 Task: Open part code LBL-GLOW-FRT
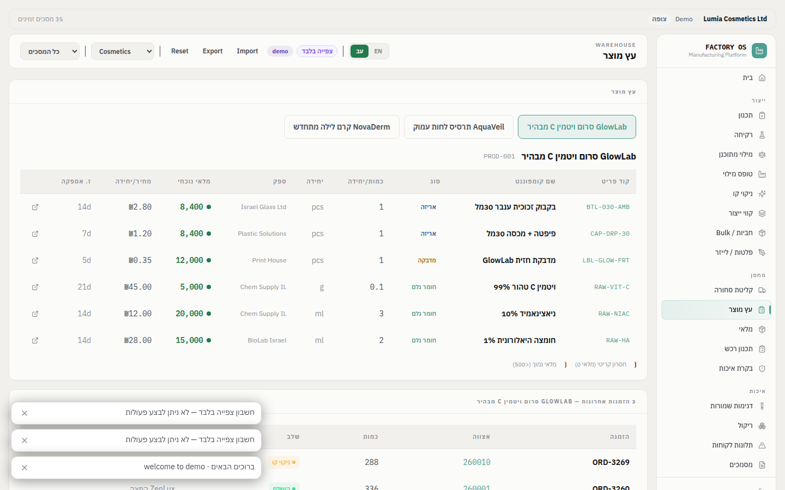coord(606,260)
